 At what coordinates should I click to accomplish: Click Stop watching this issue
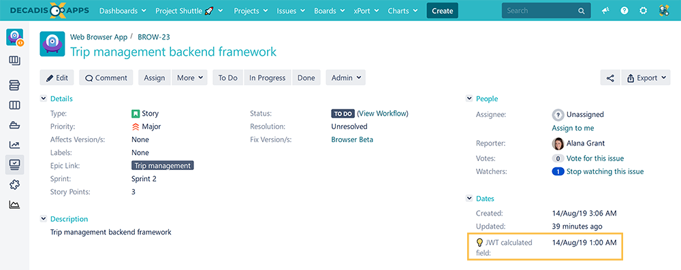point(605,171)
